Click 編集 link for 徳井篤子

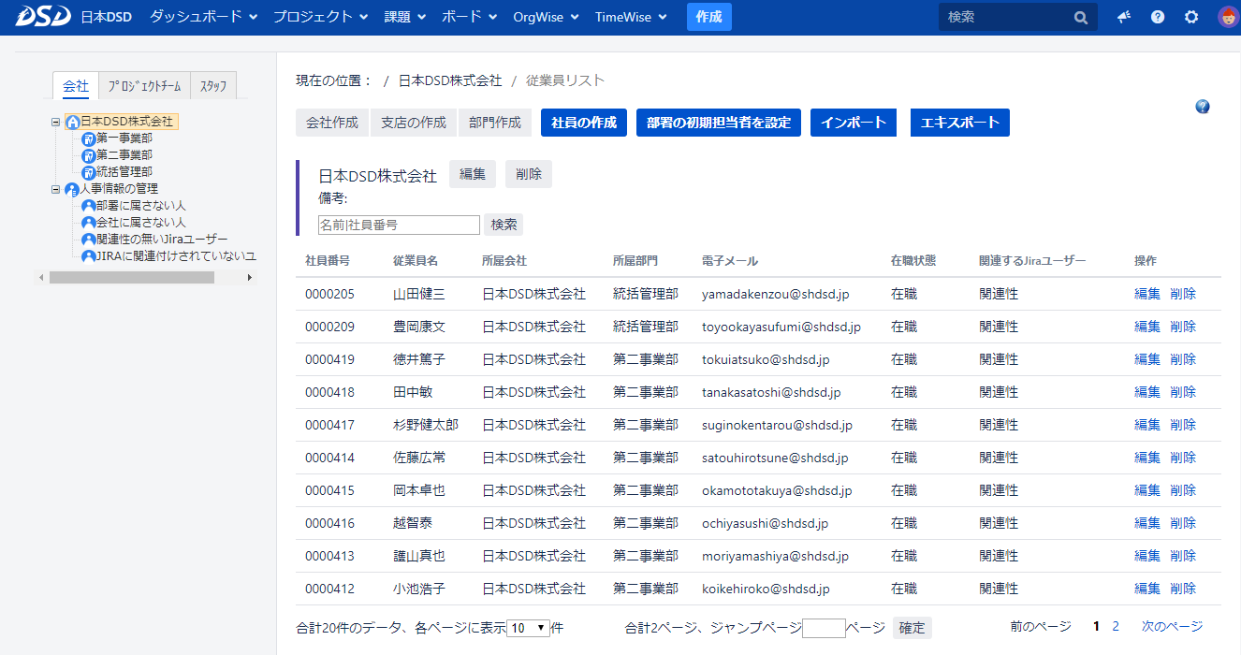(x=1147, y=359)
